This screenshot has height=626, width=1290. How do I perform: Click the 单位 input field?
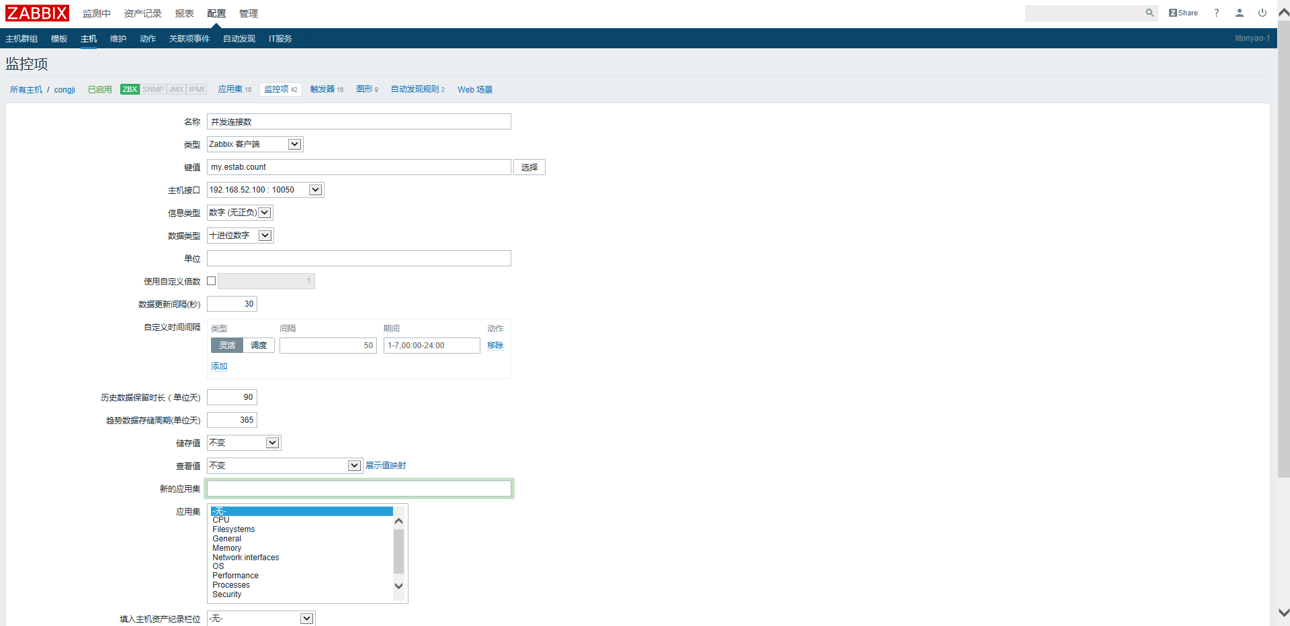pyautogui.click(x=359, y=258)
